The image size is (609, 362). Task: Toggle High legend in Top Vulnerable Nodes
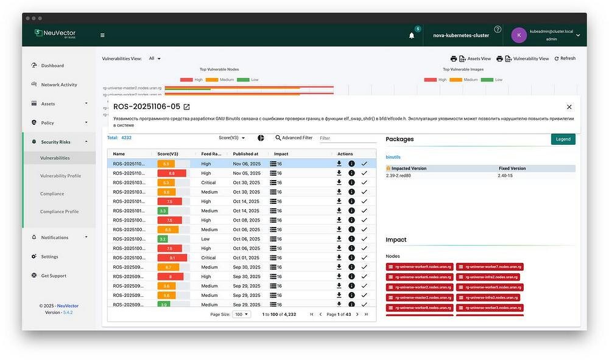191,80
